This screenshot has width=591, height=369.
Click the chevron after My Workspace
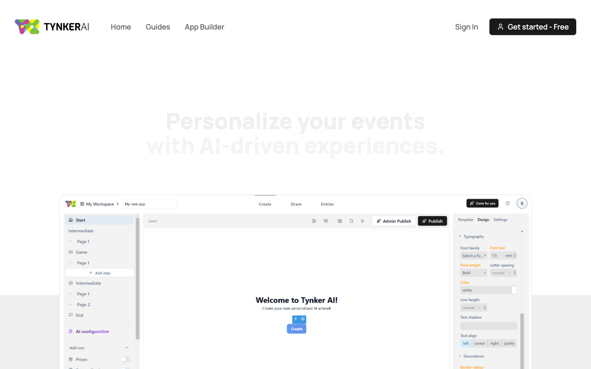tap(117, 204)
